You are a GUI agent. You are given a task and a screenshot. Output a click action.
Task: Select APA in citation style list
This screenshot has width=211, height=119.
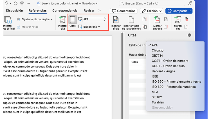[175, 45]
